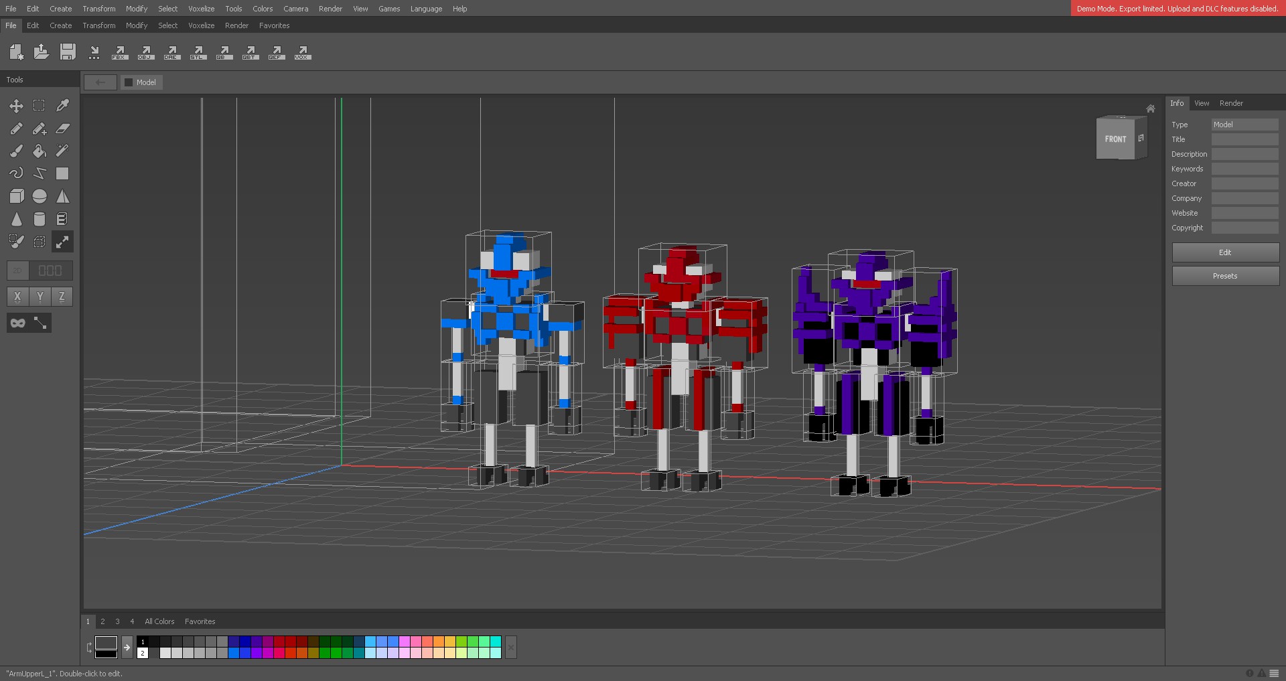
Task: Select the Cylinder shape tool
Action: click(x=40, y=220)
